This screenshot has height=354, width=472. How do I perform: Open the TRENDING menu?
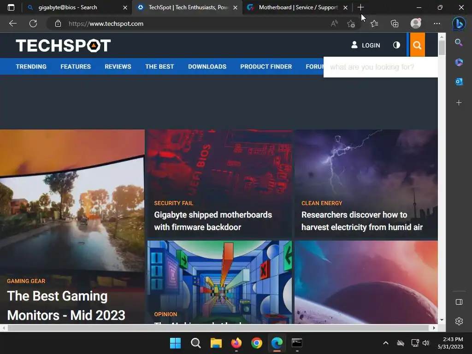tap(31, 66)
